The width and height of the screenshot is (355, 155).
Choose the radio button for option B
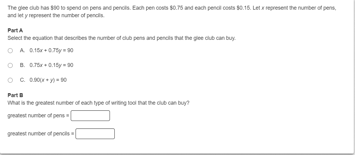(x=10, y=65)
